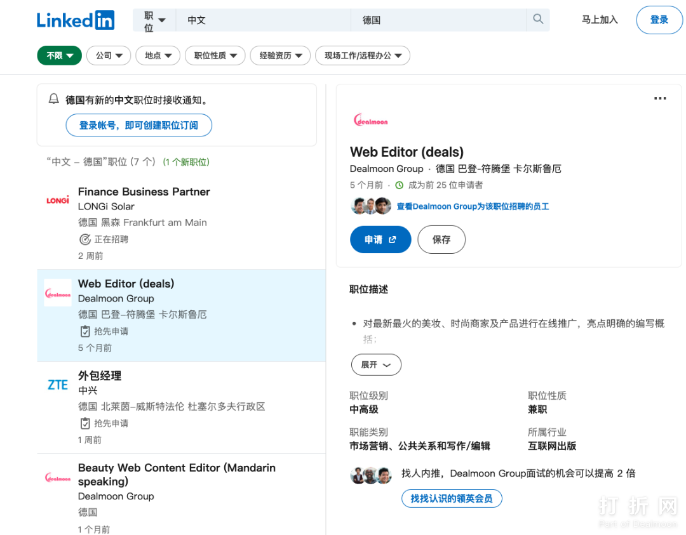The width and height of the screenshot is (686, 535).
Task: Click the LinkedIn logo
Action: 75,20
